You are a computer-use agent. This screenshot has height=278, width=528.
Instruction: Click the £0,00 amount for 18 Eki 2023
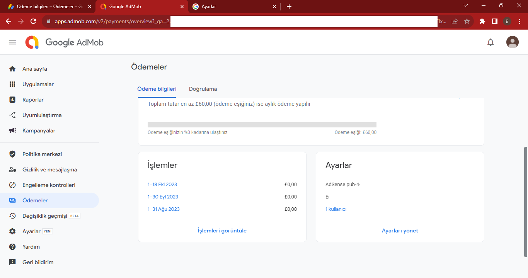click(291, 184)
